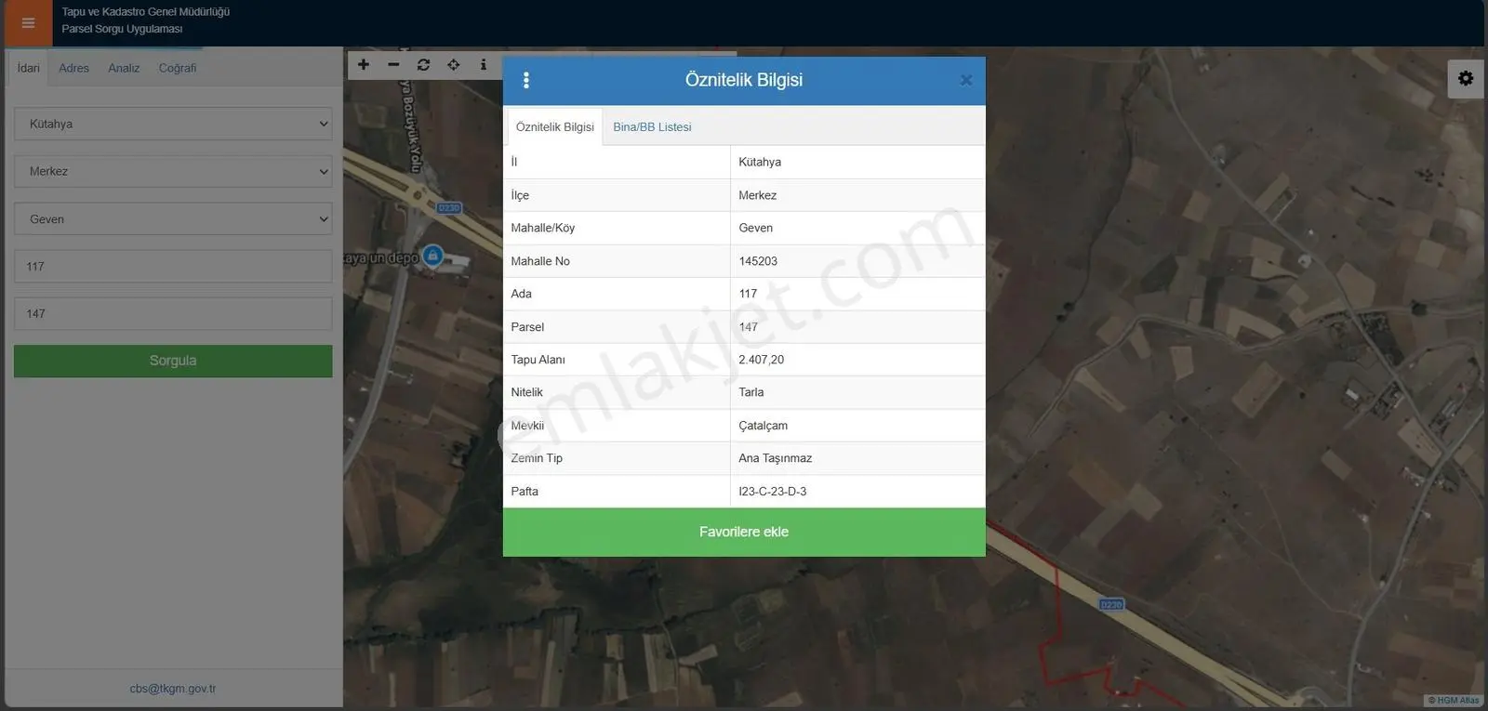This screenshot has width=1488, height=711.
Task: Select the Nitelik value Tarla
Action: tap(751, 392)
